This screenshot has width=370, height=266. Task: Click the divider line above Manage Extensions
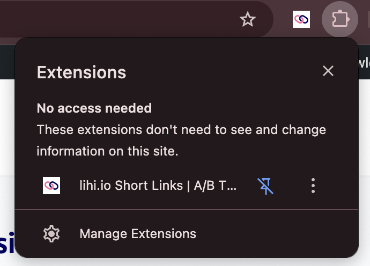coord(187,210)
